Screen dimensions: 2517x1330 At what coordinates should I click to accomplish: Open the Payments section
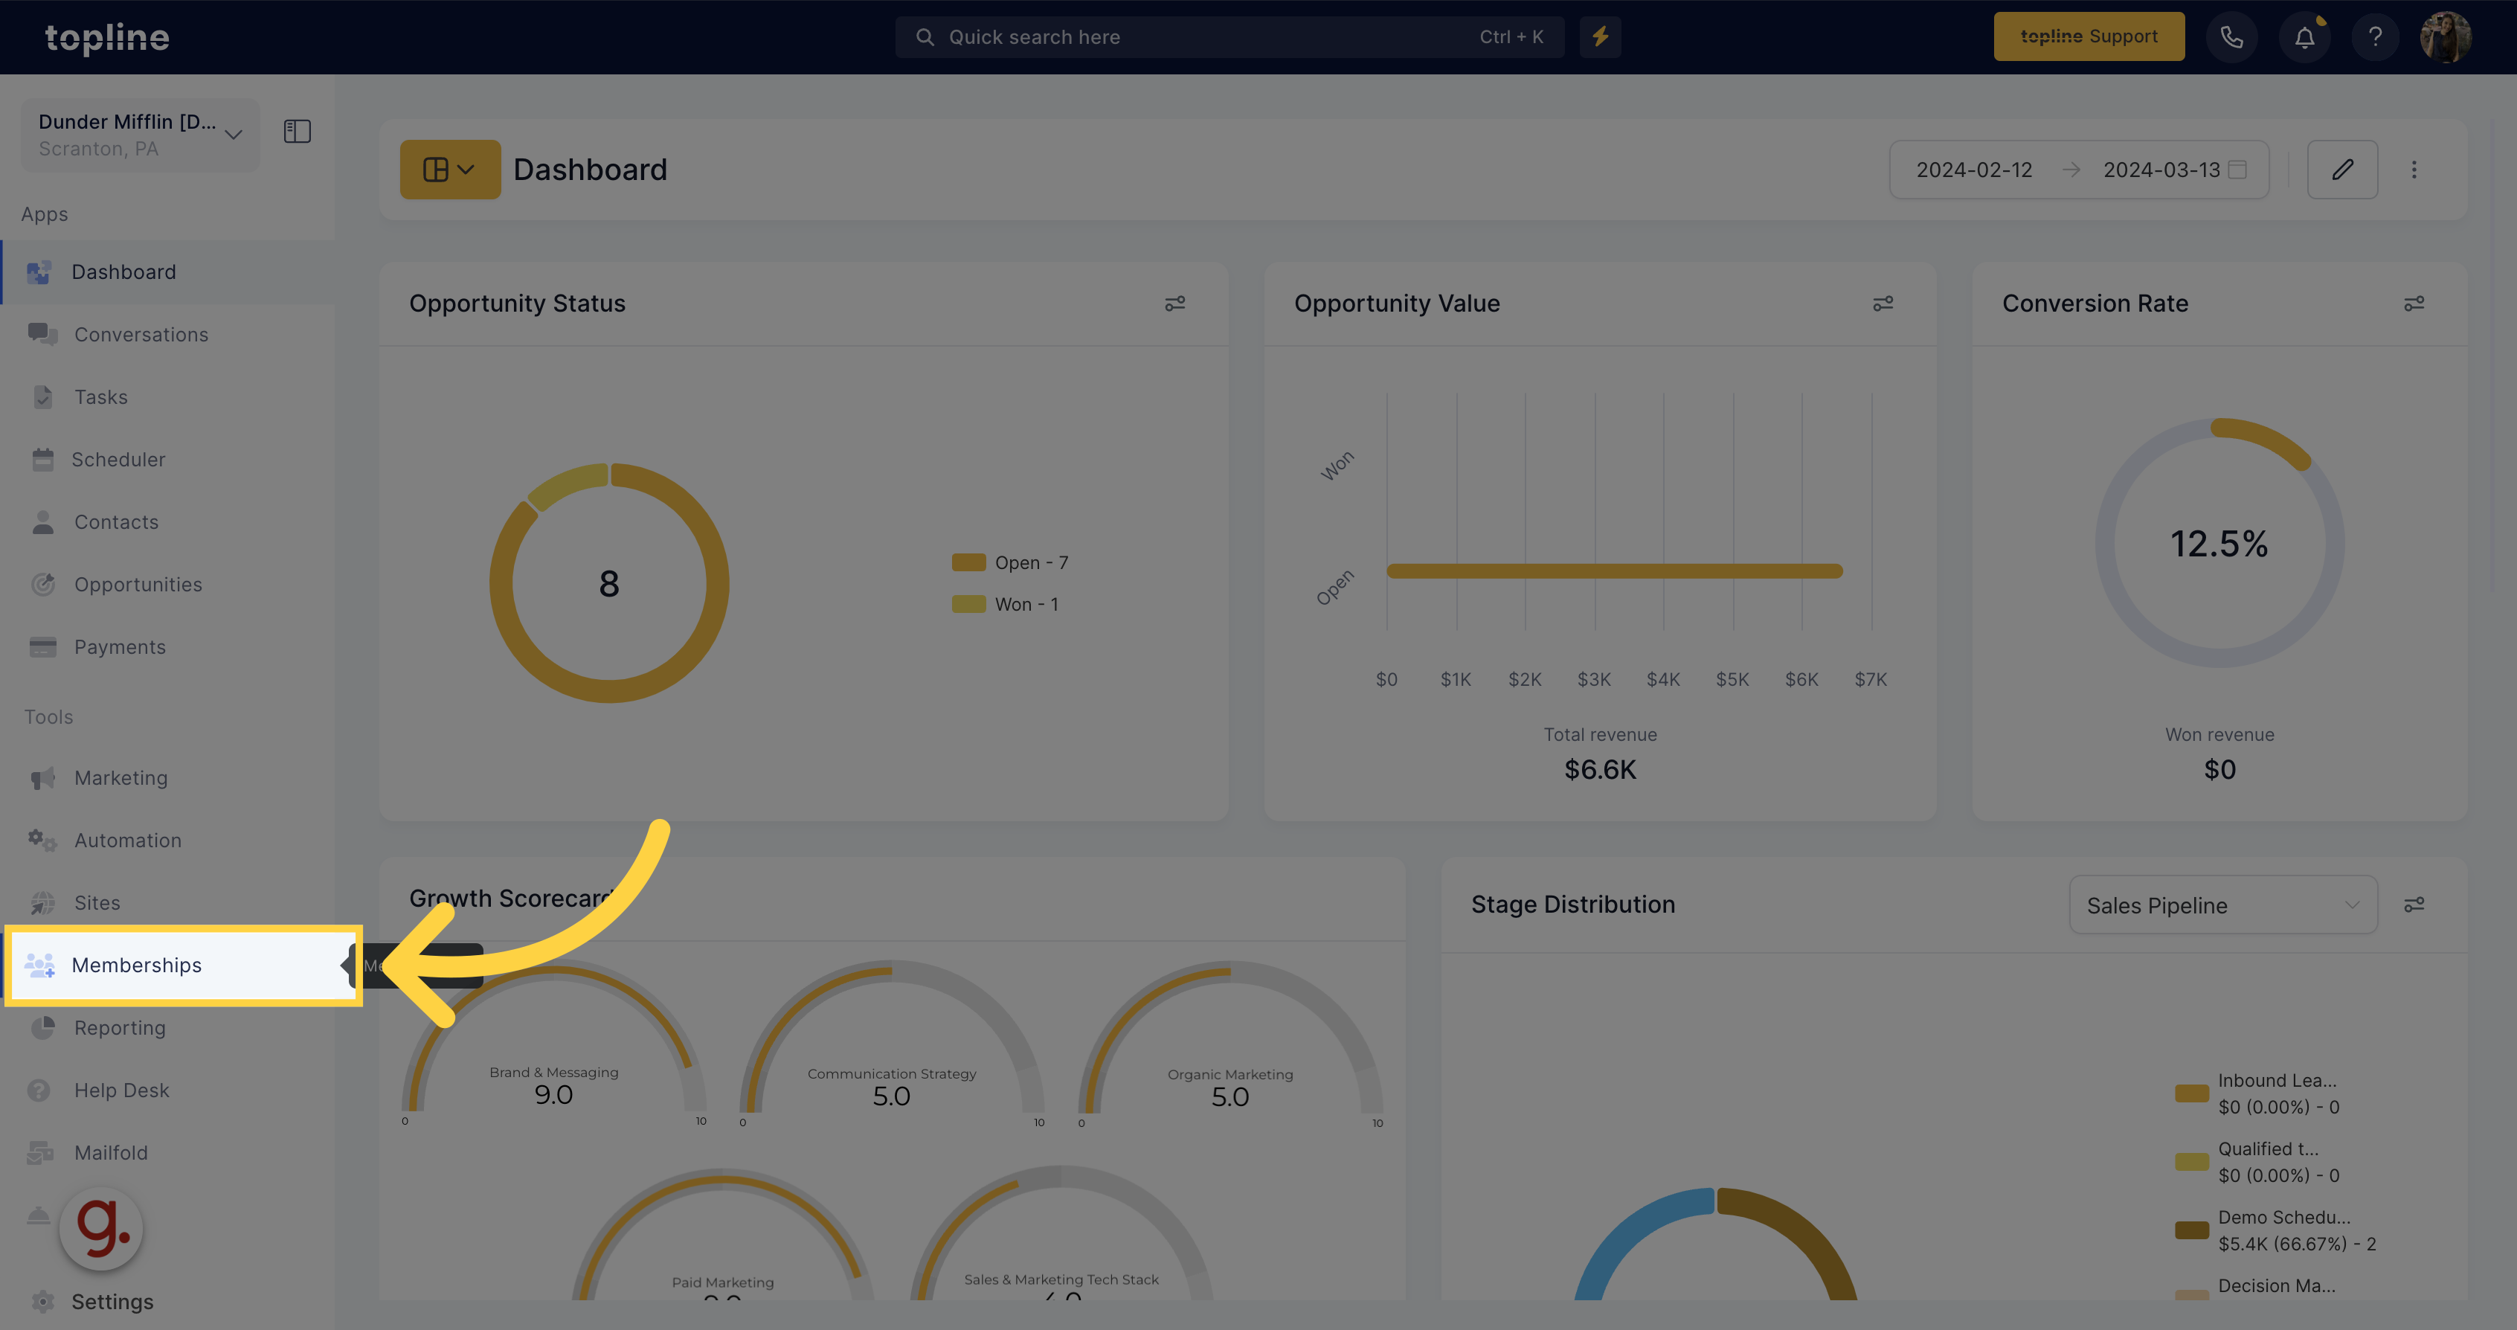click(x=118, y=646)
